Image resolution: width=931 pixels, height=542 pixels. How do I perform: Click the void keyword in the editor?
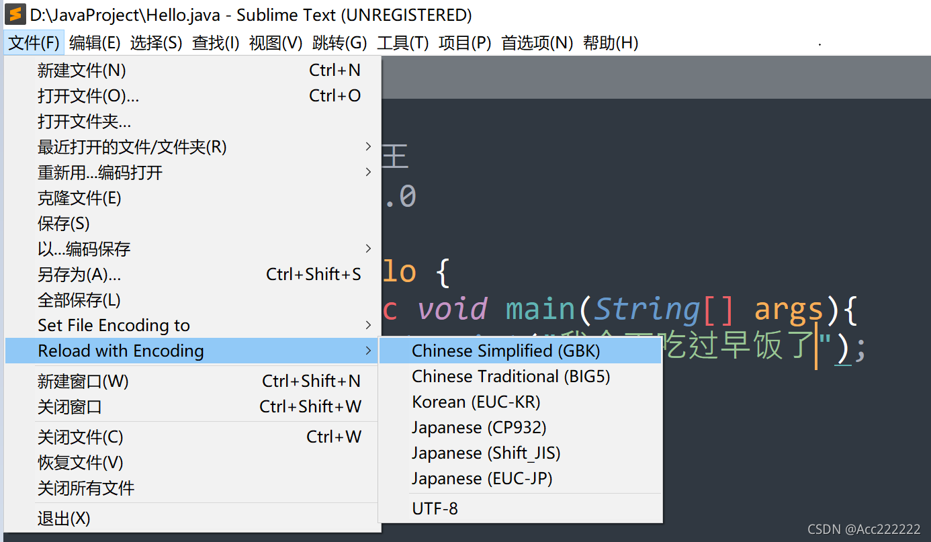[x=453, y=309]
